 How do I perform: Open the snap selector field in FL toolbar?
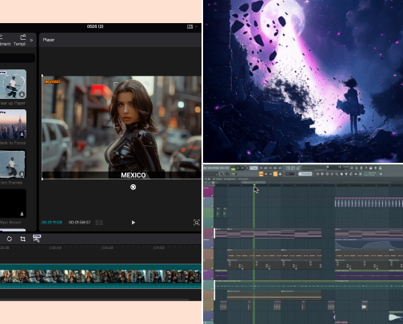(289, 174)
